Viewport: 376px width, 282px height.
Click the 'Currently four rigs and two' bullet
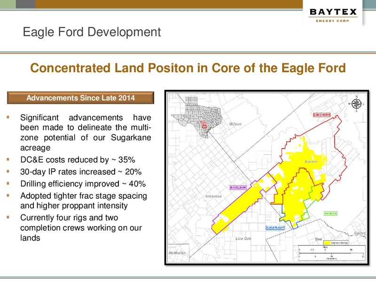coord(81,227)
